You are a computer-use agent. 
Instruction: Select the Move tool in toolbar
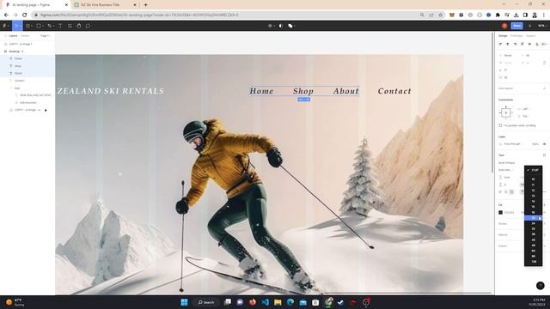(16, 26)
